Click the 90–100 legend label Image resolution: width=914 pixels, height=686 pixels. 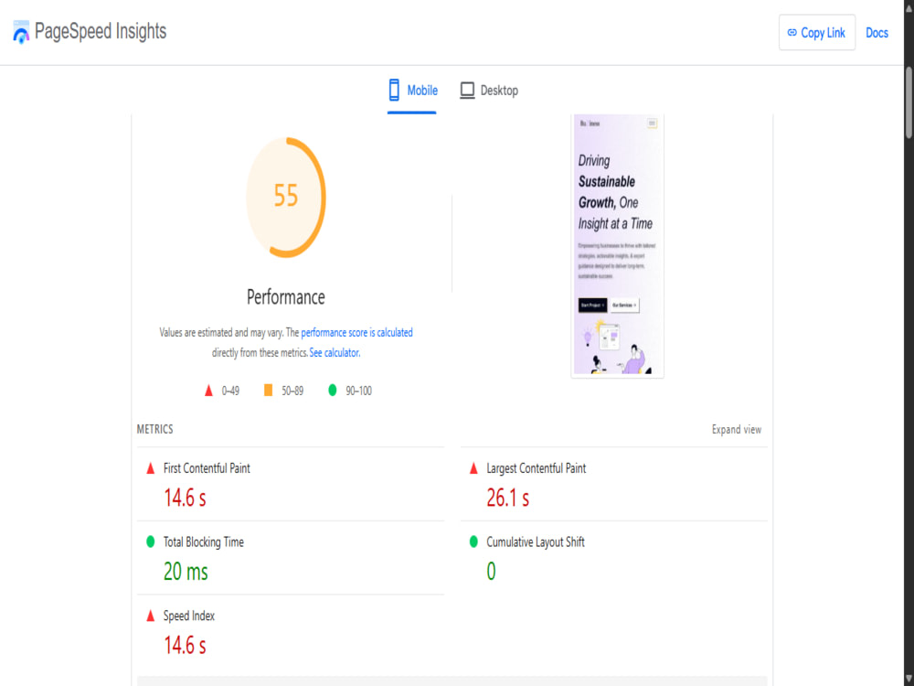coord(358,391)
